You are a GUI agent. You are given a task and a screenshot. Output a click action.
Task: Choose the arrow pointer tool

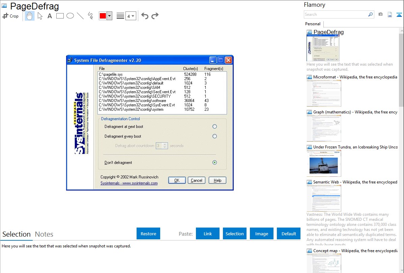click(x=40, y=16)
